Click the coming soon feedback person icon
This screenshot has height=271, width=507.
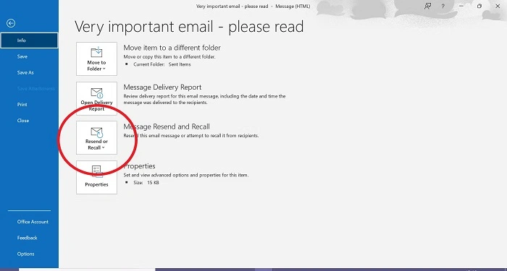pos(428,6)
